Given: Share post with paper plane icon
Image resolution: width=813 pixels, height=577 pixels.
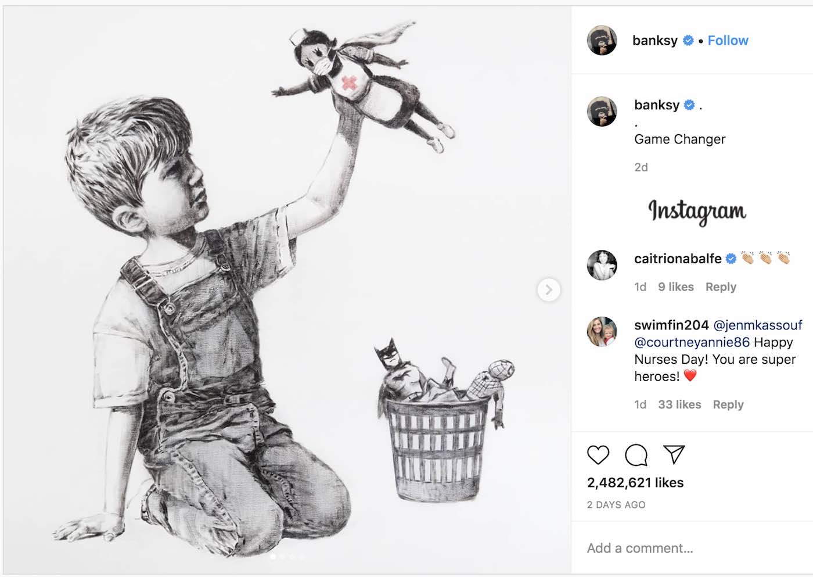Looking at the screenshot, I should [x=674, y=454].
